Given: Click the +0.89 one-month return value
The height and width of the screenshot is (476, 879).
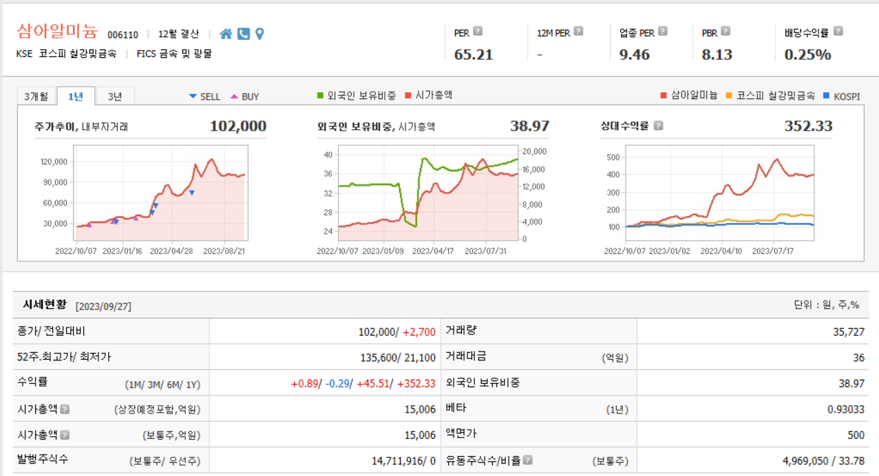Looking at the screenshot, I should tap(304, 383).
